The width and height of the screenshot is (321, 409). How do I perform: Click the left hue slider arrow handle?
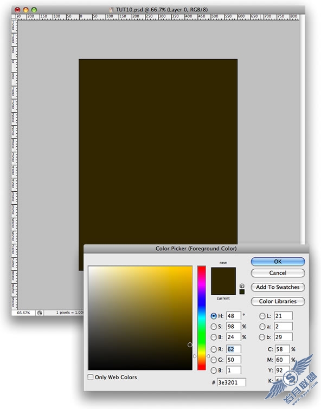click(195, 356)
